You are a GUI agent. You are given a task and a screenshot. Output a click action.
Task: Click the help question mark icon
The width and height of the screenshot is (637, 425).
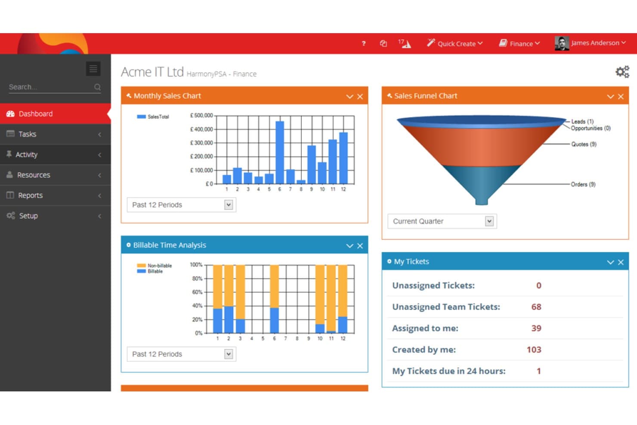[364, 43]
